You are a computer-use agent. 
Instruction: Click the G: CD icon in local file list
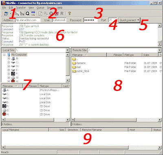pyautogui.click(x=4, y=110)
